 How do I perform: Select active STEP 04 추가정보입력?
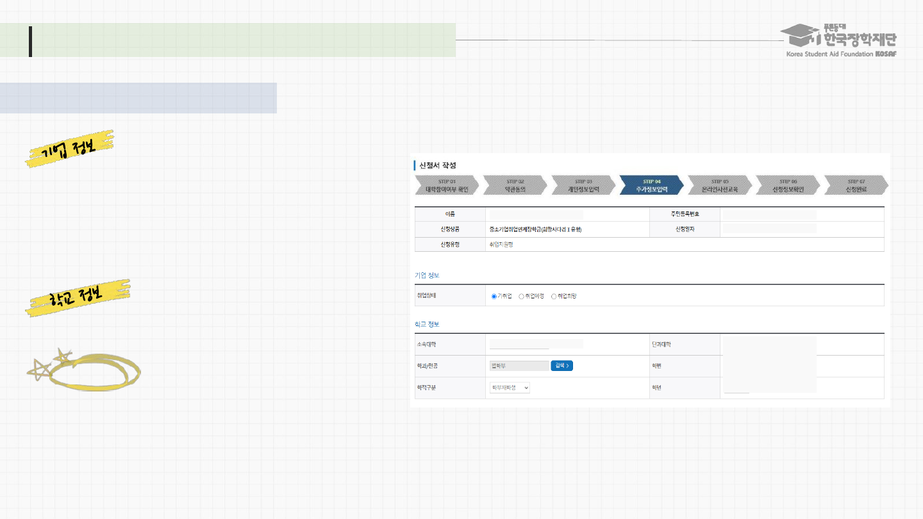(651, 185)
